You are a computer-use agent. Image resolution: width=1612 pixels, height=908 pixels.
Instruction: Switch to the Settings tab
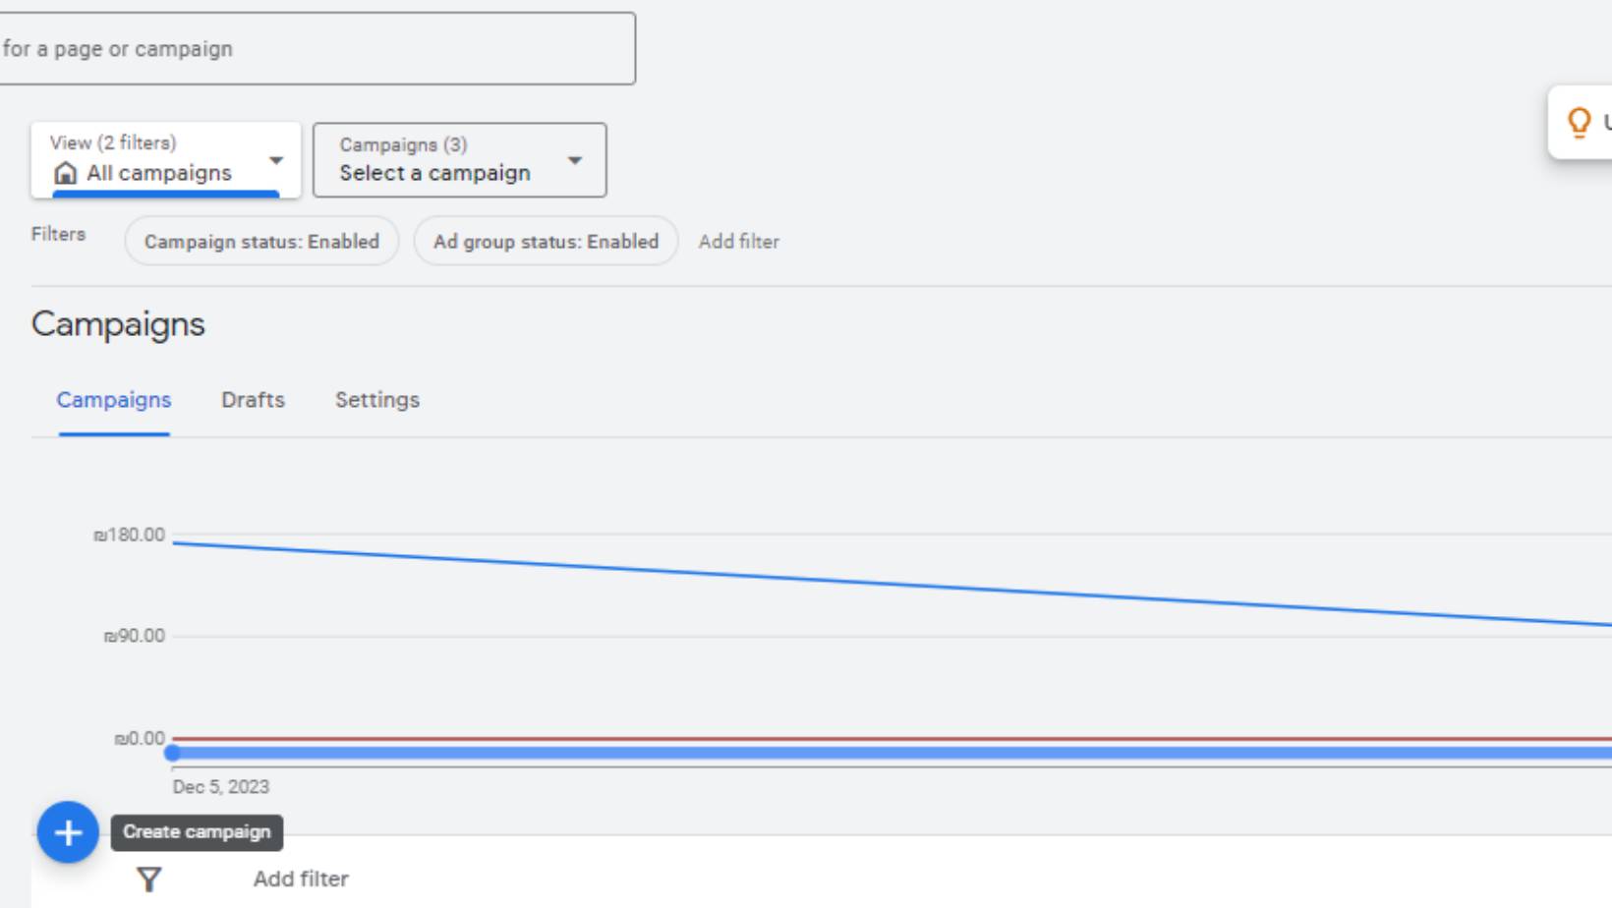377,400
